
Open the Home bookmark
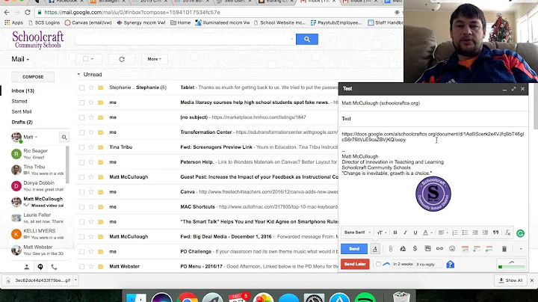pos(181,22)
